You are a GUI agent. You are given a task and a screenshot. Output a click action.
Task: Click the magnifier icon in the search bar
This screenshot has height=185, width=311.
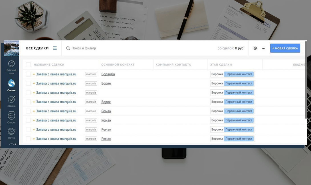coord(68,48)
